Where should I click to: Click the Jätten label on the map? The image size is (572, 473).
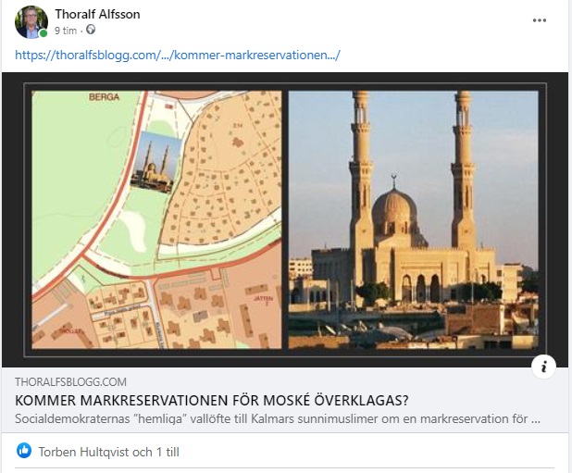point(264,300)
